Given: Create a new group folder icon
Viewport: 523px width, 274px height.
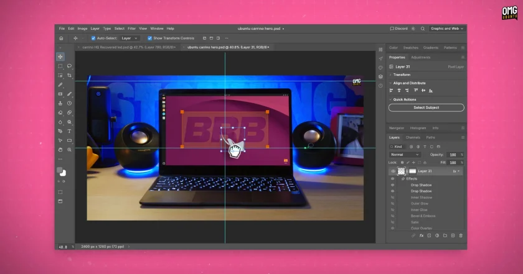Looking at the screenshot, I should coord(445,235).
